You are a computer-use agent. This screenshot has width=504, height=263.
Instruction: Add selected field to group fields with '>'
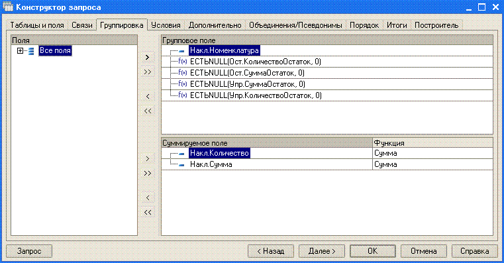point(148,57)
